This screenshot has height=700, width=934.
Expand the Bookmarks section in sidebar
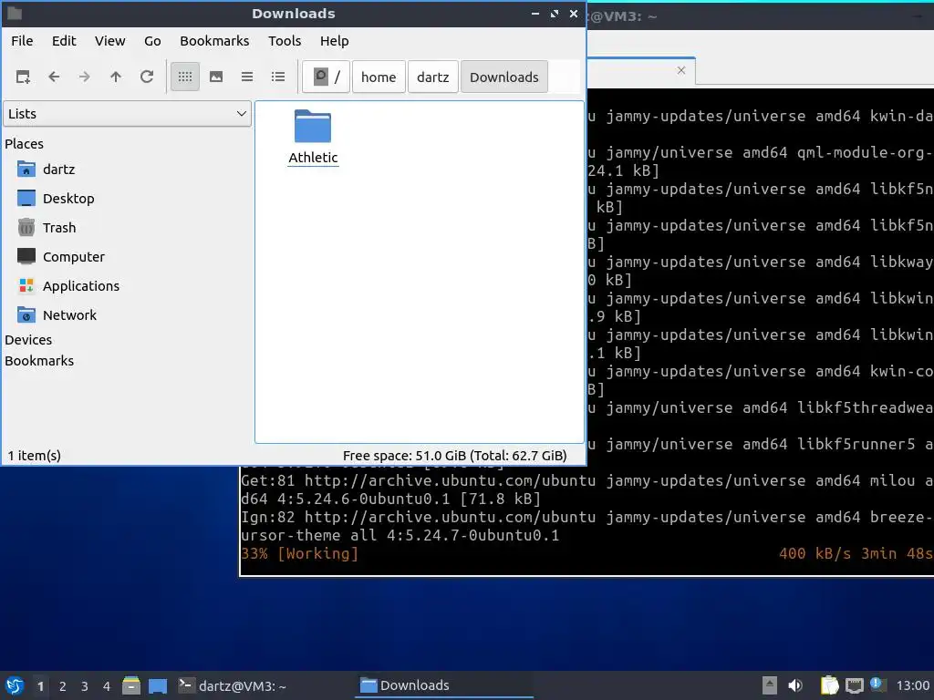[x=39, y=361]
